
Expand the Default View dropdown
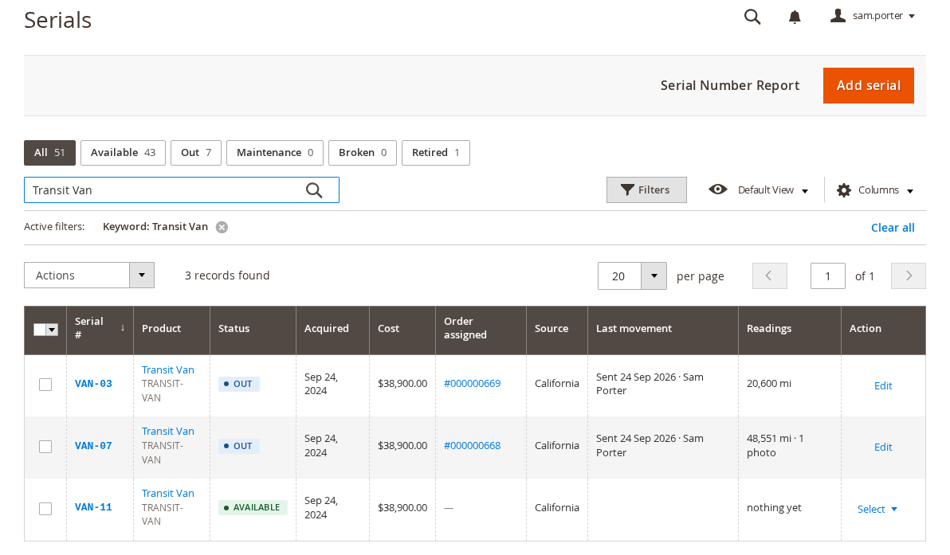(805, 190)
